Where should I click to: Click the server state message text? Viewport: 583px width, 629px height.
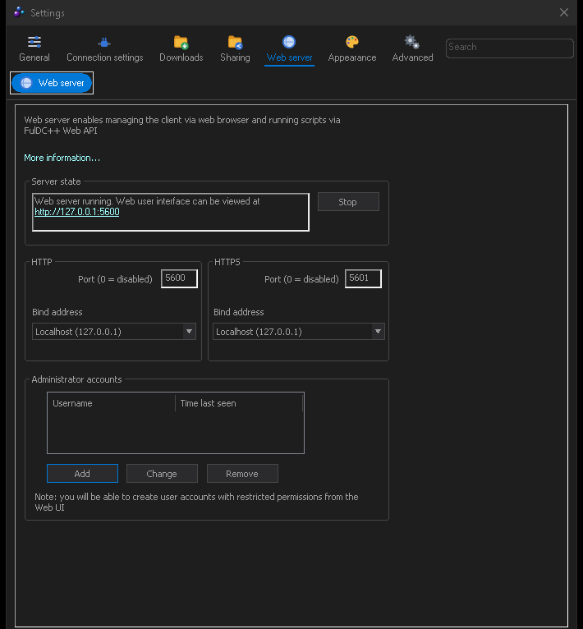[x=147, y=201]
